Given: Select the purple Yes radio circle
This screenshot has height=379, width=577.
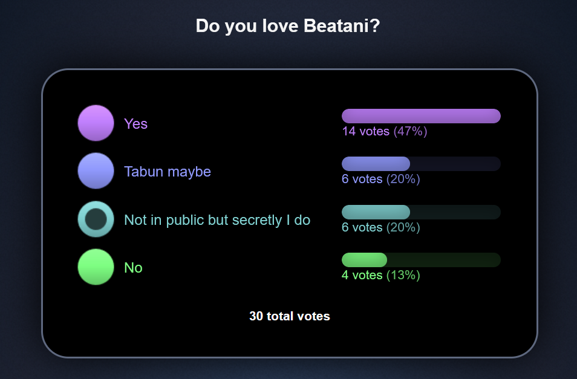Looking at the screenshot, I should pyautogui.click(x=96, y=123).
